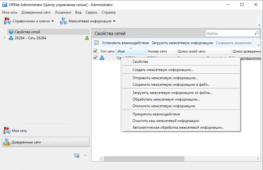263x170 pixels.
Task: Uncheck the checkbox for the Сеть 26264 row
Action: tap(95, 57)
